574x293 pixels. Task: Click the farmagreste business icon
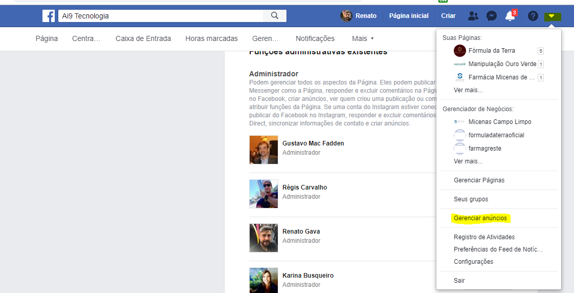pyautogui.click(x=460, y=148)
